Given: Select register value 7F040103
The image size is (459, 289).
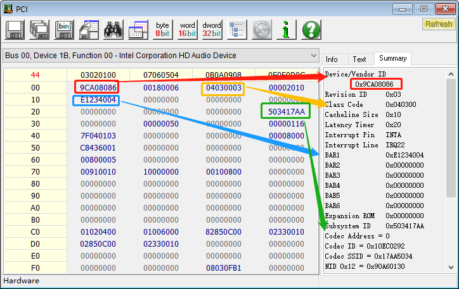Looking at the screenshot, I should coord(98,136).
